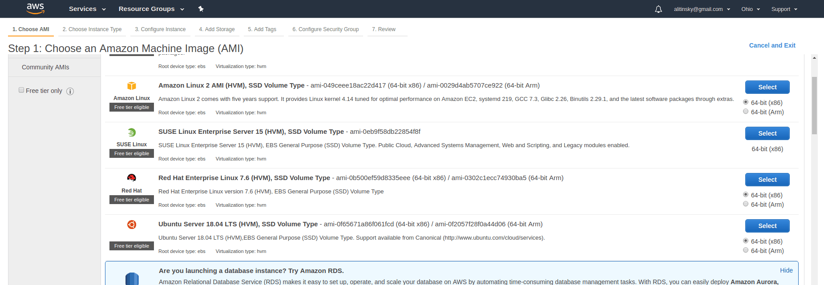Enable the Free tier only checkbox
824x285 pixels.
coord(21,90)
